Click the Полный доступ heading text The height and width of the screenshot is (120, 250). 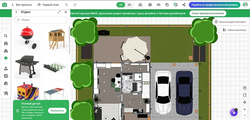tap(31, 103)
